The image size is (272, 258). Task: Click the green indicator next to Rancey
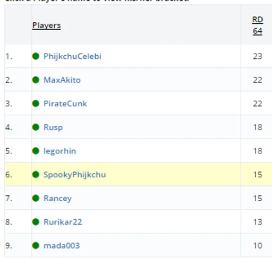pos(36,198)
